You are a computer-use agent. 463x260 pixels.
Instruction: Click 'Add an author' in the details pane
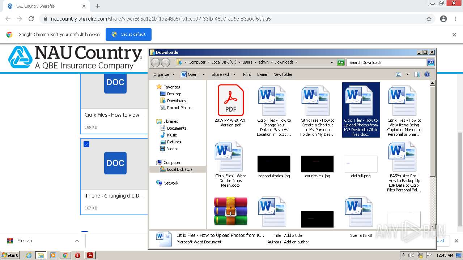tap(296, 242)
